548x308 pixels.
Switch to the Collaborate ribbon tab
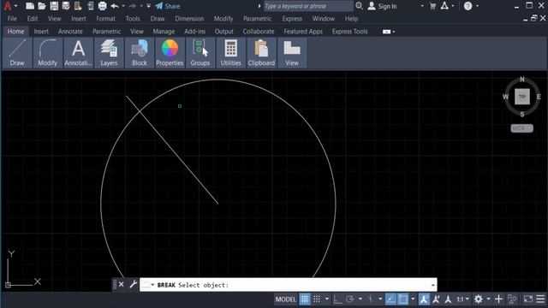[259, 32]
